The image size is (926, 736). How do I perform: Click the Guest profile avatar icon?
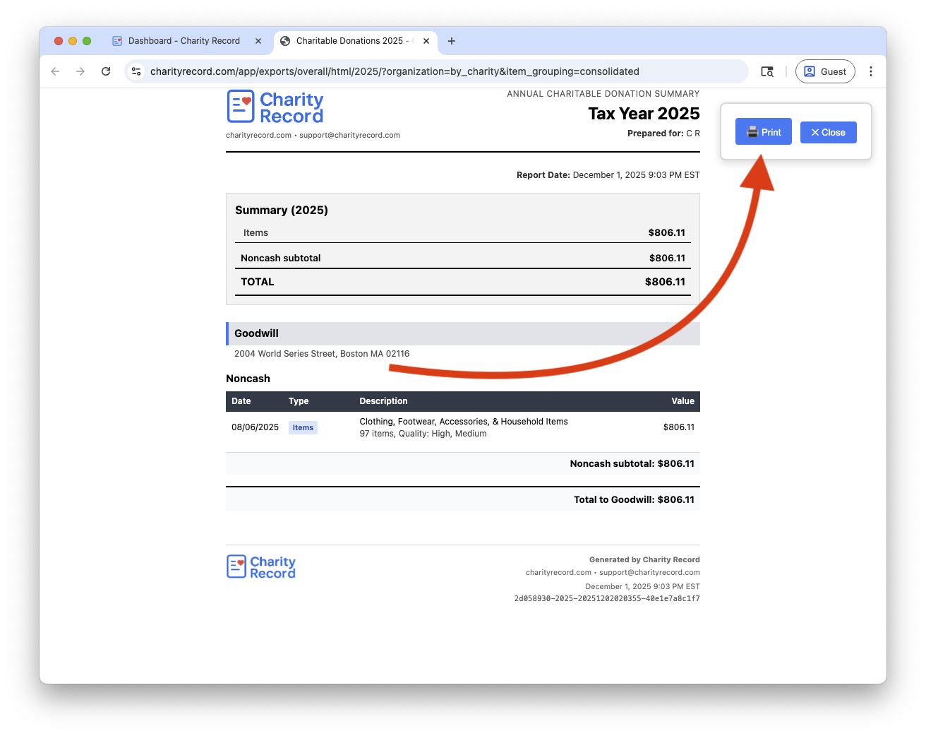[x=810, y=71]
